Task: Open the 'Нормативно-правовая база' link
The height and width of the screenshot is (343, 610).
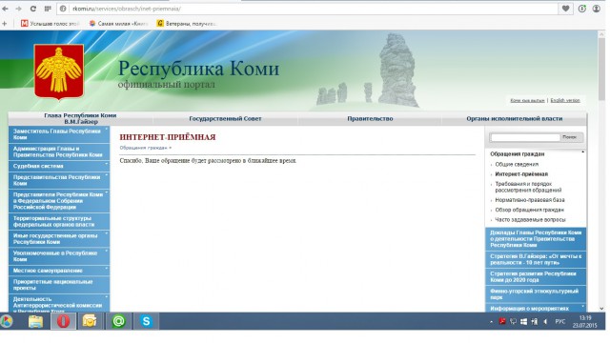Action: click(x=530, y=200)
